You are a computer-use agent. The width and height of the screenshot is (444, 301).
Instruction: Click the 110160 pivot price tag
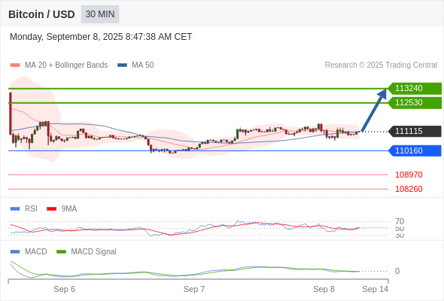[415, 150]
